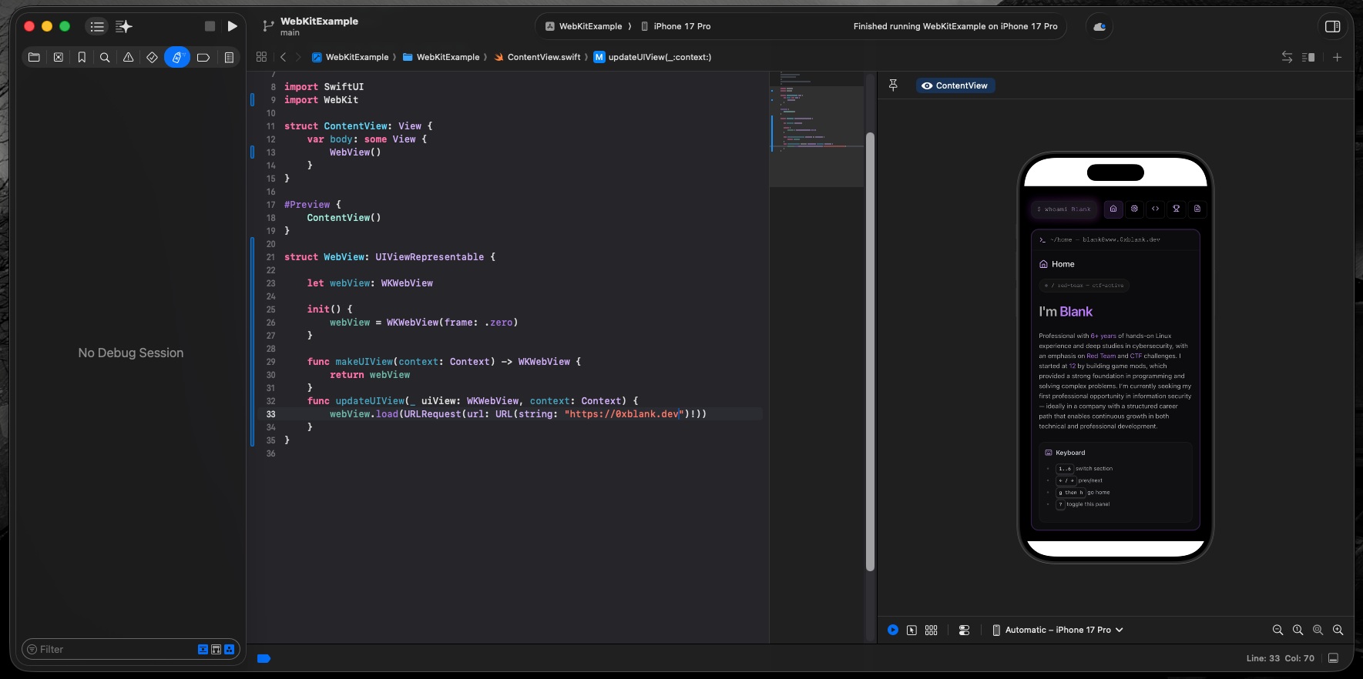Click the 'Red Team' link in preview
1363x679 pixels.
[x=1101, y=356]
